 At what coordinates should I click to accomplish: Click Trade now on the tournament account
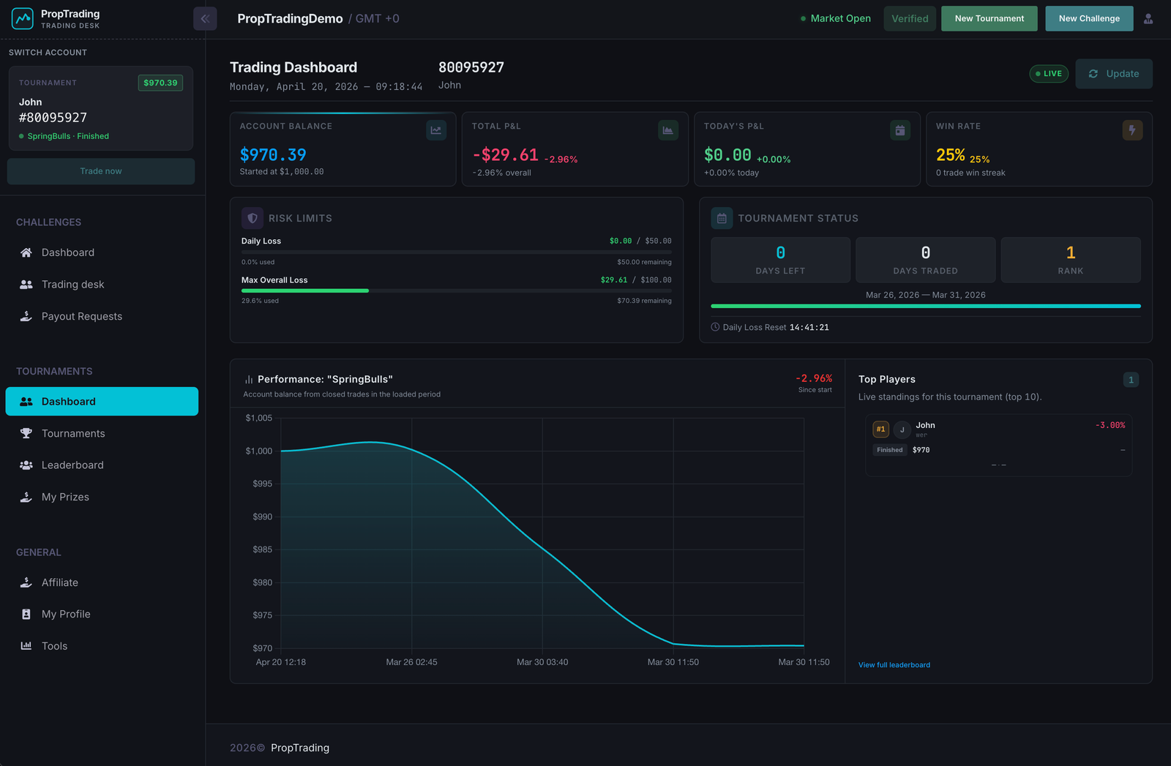(x=101, y=171)
